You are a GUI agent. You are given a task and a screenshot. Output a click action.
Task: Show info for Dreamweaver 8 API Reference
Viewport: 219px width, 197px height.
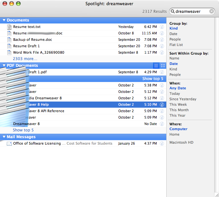(162, 111)
